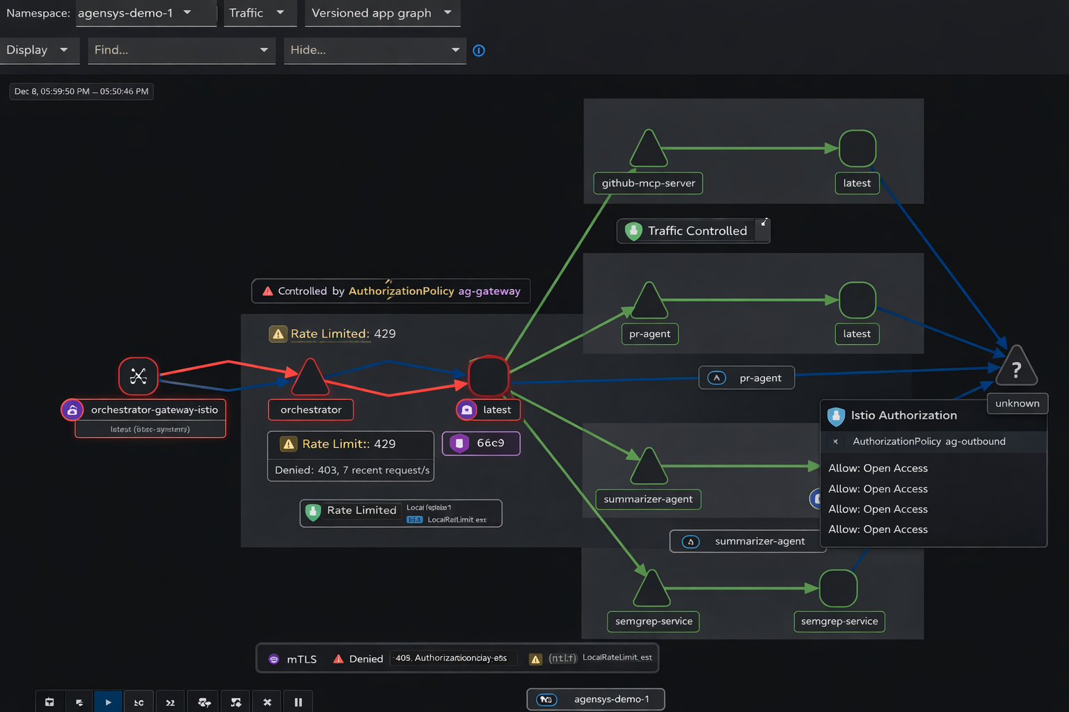The width and height of the screenshot is (1069, 712).
Task: Click the blue info help icon
Action: tap(479, 51)
